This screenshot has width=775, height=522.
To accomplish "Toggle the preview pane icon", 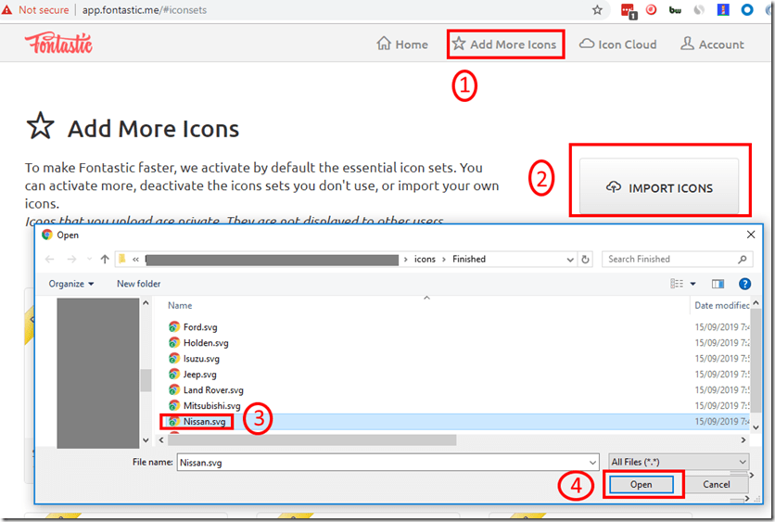I will tap(718, 284).
